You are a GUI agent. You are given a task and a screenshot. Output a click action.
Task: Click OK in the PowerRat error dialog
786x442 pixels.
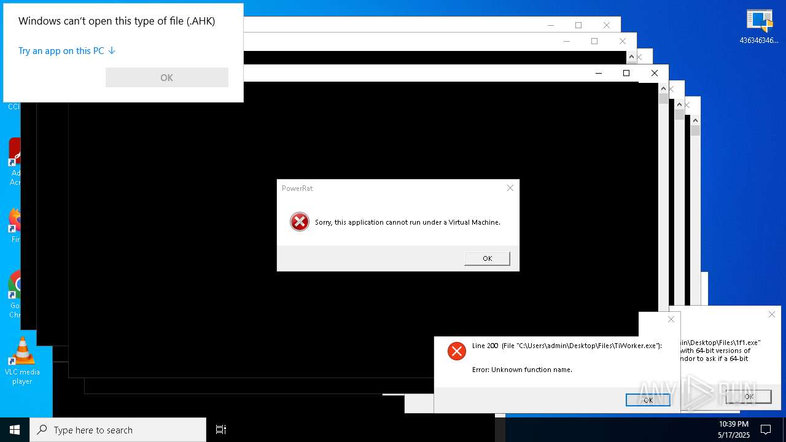point(487,258)
